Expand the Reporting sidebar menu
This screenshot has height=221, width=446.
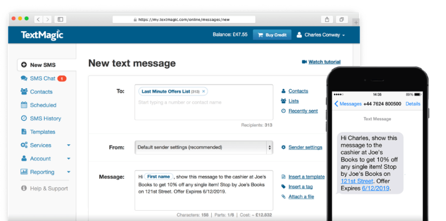68,172
